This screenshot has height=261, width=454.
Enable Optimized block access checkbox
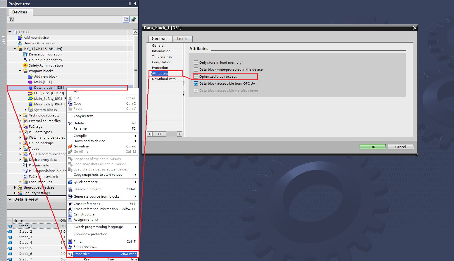coord(196,76)
